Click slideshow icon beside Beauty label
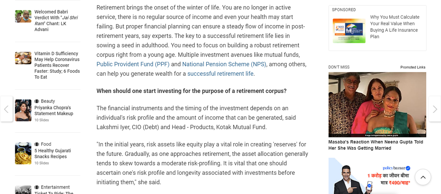The image size is (441, 194). [37, 101]
